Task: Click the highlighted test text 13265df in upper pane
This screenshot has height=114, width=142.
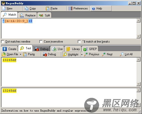Action: click(x=9, y=60)
